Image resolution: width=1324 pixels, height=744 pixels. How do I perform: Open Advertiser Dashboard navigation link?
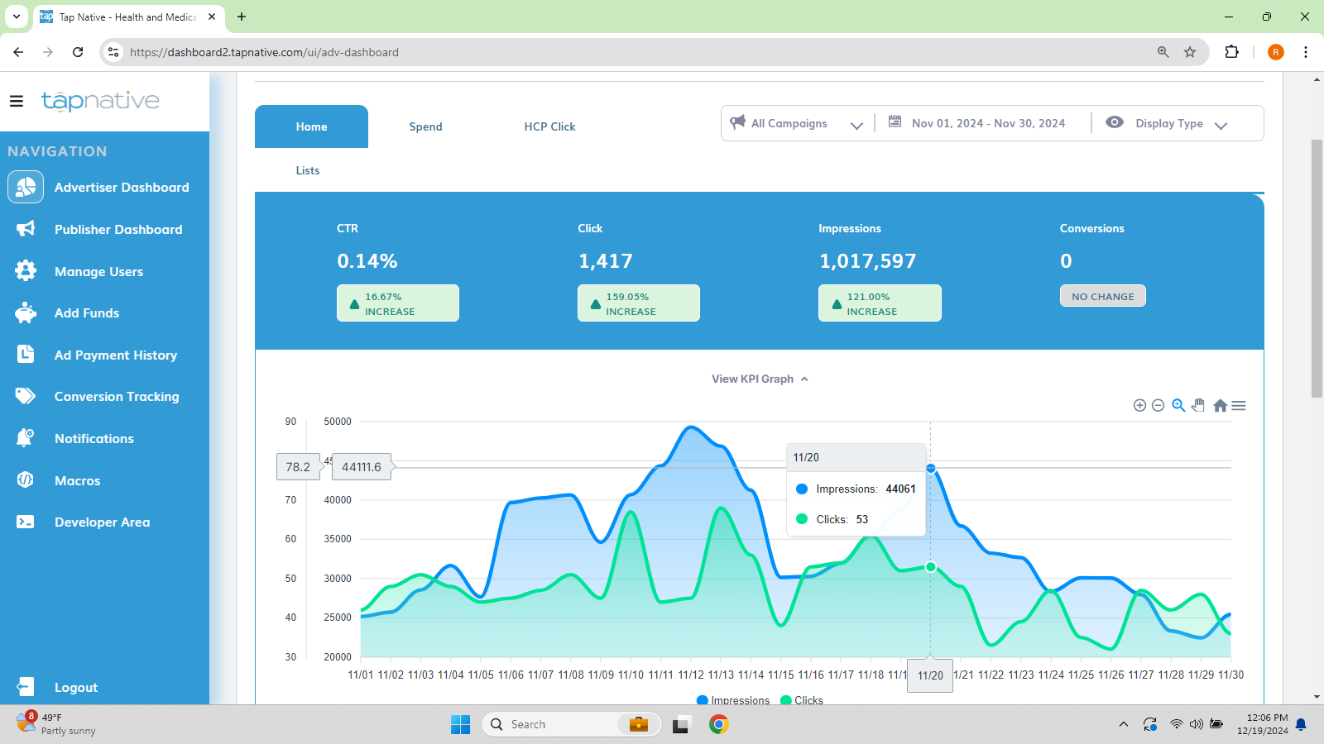point(122,188)
